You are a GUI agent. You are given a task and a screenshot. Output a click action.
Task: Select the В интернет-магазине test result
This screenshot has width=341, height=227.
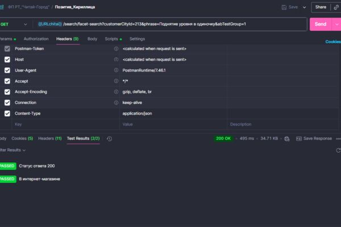(x=39, y=179)
